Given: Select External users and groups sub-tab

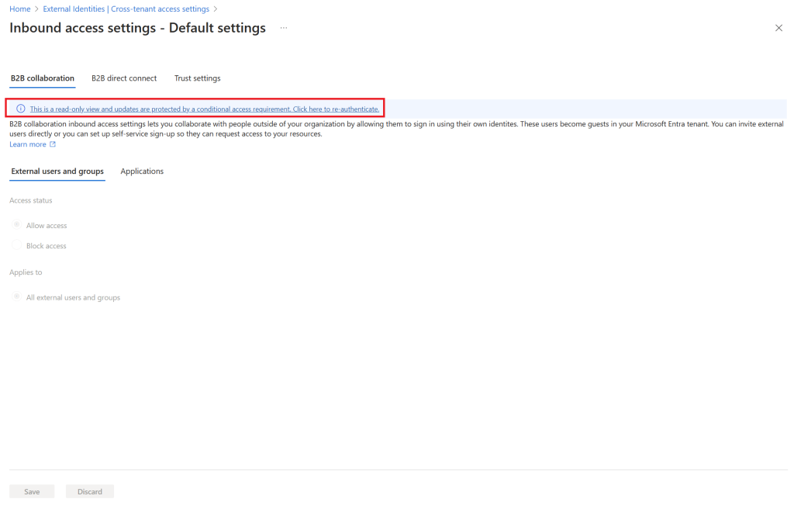Looking at the screenshot, I should [x=57, y=171].
